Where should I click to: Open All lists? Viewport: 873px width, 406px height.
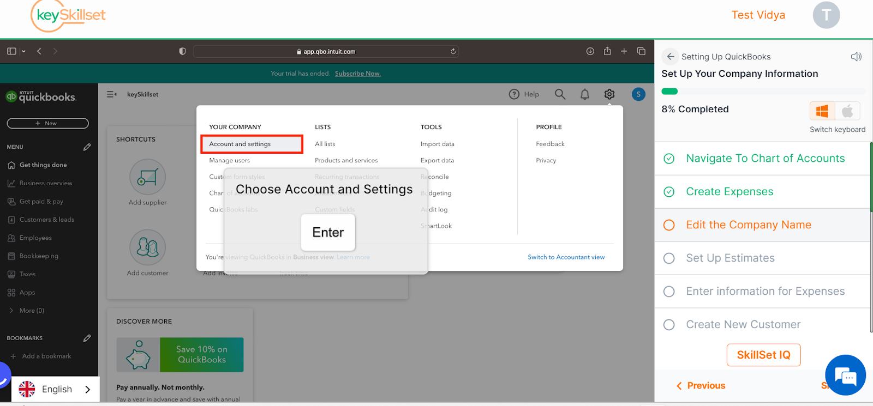coord(325,144)
